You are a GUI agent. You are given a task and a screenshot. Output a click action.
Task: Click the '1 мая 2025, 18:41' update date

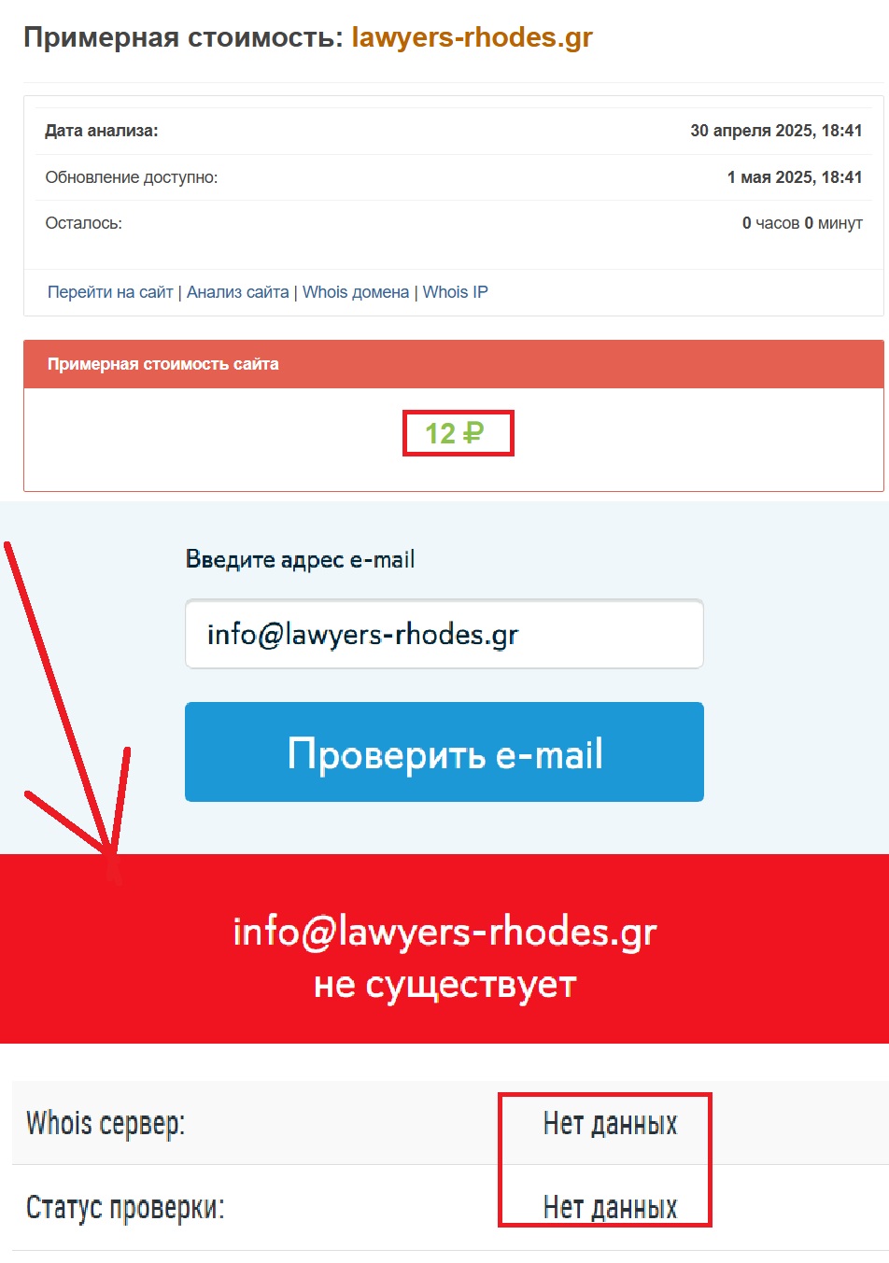click(x=795, y=177)
